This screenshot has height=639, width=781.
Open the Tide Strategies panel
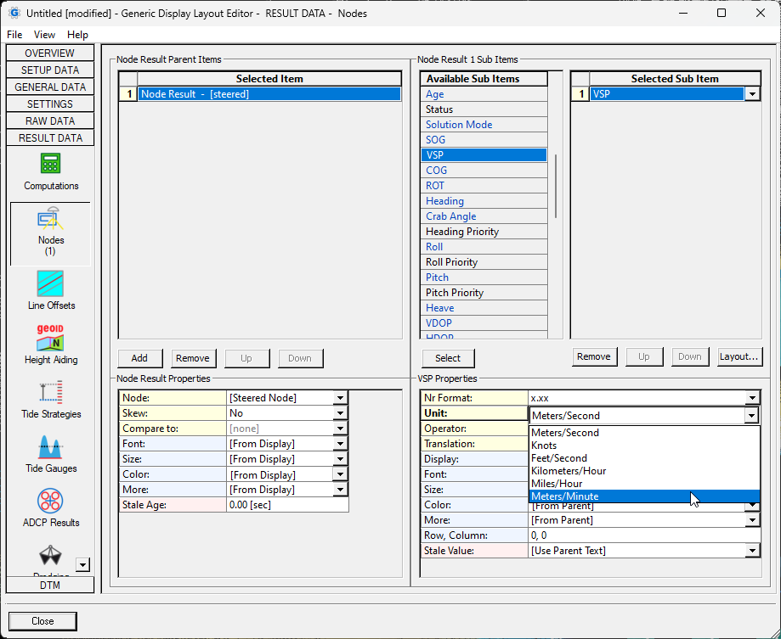click(50, 399)
